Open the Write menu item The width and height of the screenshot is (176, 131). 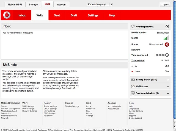pos(40,15)
